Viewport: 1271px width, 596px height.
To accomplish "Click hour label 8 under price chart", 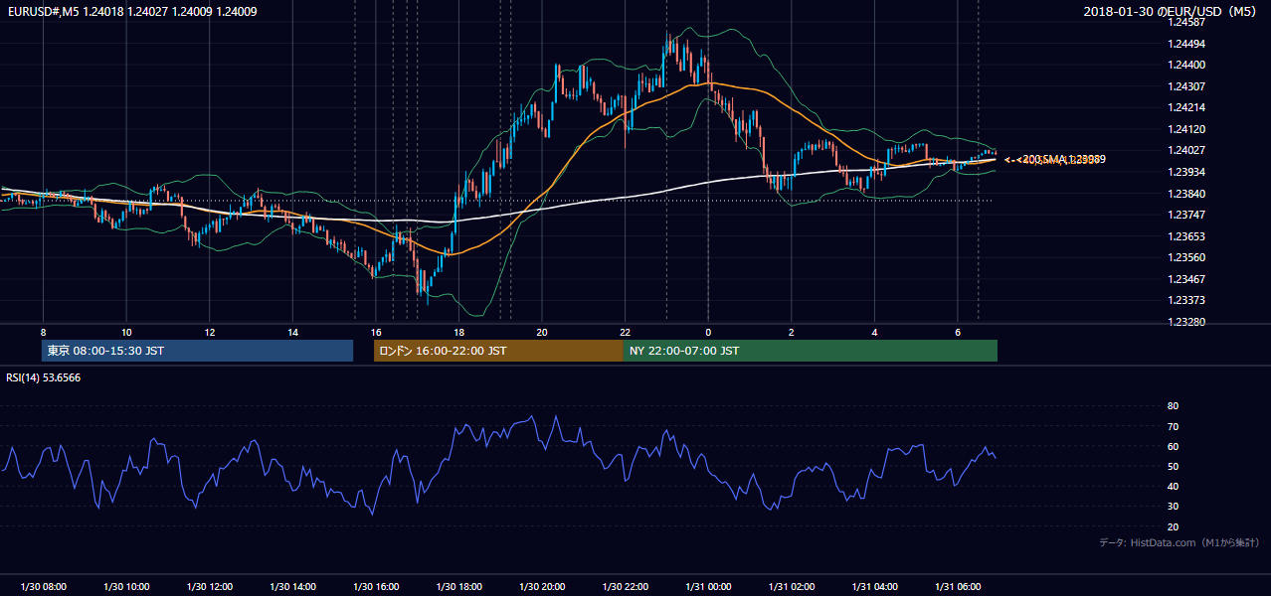I will [43, 332].
